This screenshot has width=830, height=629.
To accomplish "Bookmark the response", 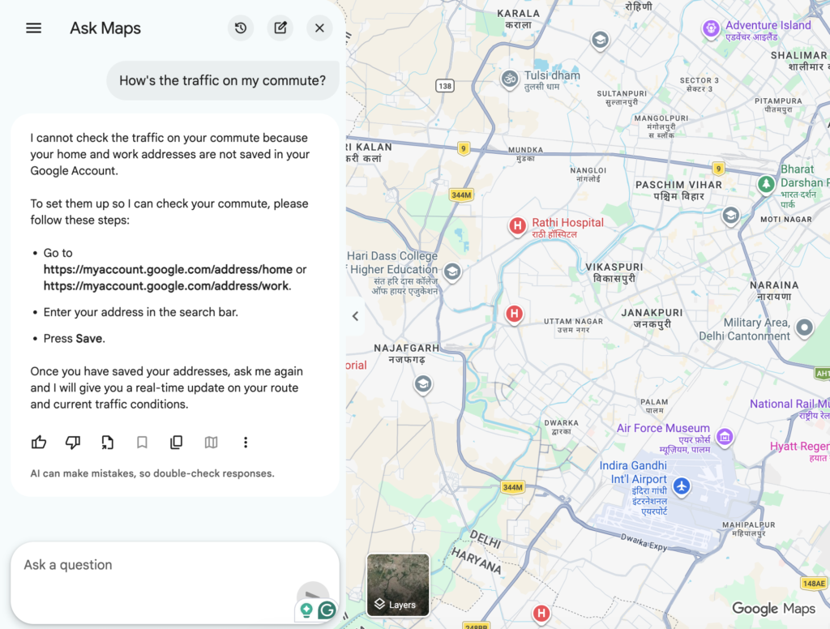I will [x=142, y=442].
